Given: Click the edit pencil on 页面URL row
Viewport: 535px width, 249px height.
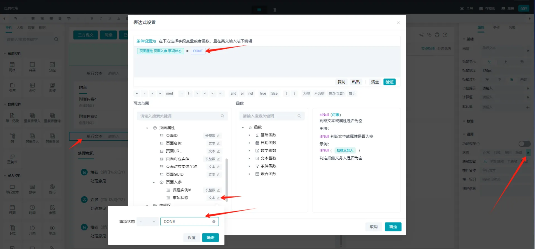Looking at the screenshot, I should 218,151.
